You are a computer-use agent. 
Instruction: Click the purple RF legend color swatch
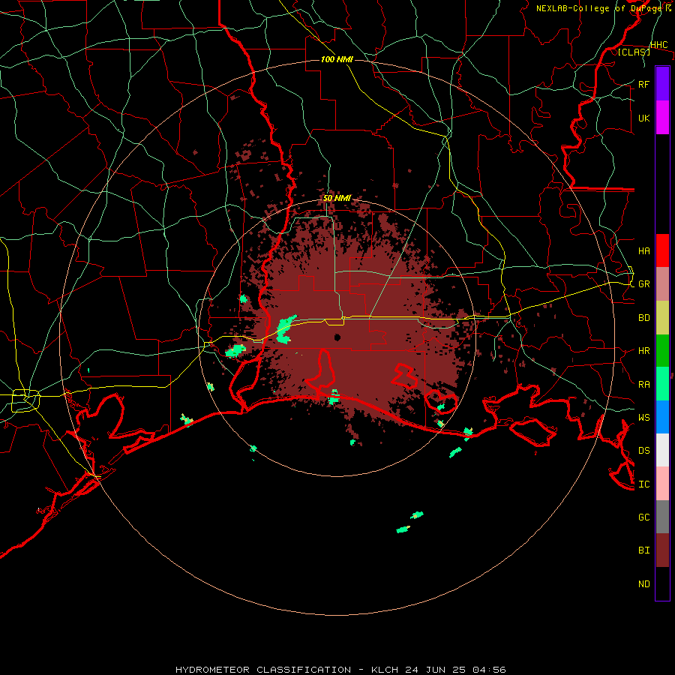pos(662,84)
